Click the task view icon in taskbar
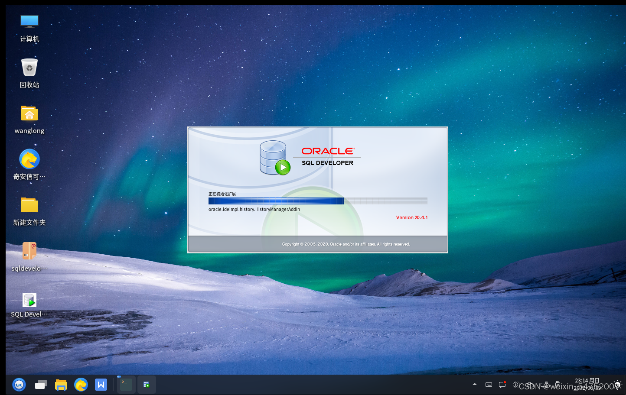 [41, 385]
